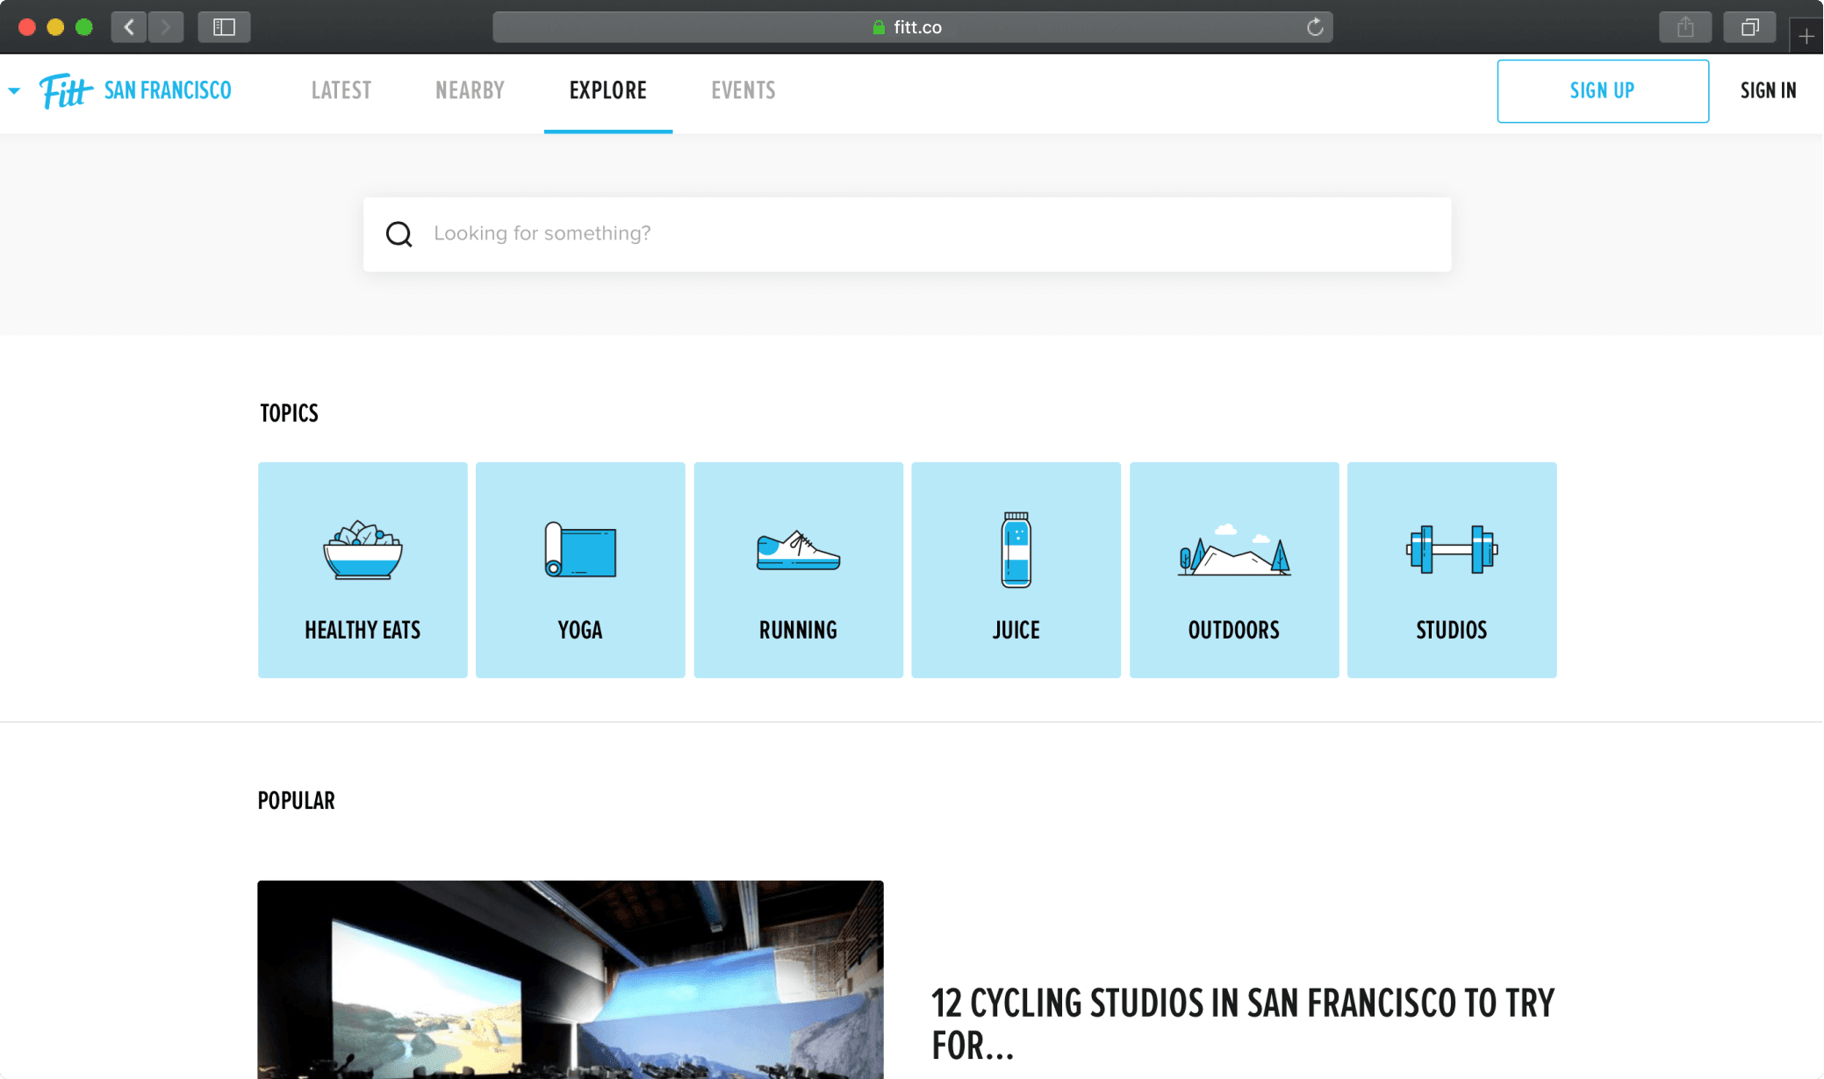
Task: Switch to the Nearby tab
Action: click(x=470, y=90)
